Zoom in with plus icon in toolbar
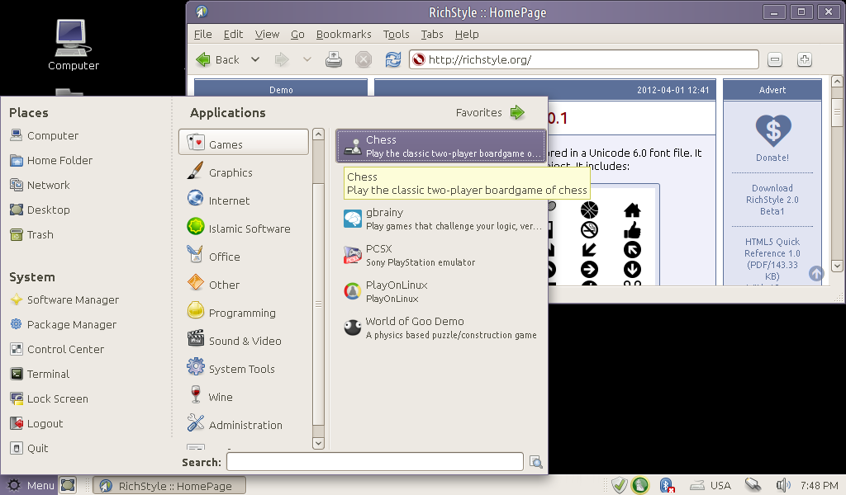 [x=805, y=59]
